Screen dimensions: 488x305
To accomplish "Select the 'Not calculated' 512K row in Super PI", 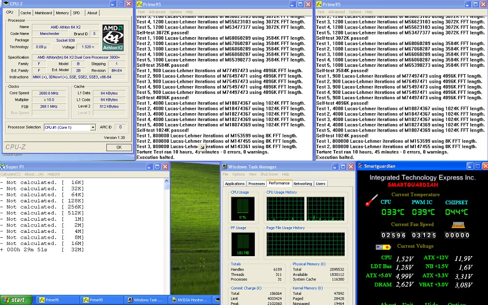I will pyautogui.click(x=42, y=213).
